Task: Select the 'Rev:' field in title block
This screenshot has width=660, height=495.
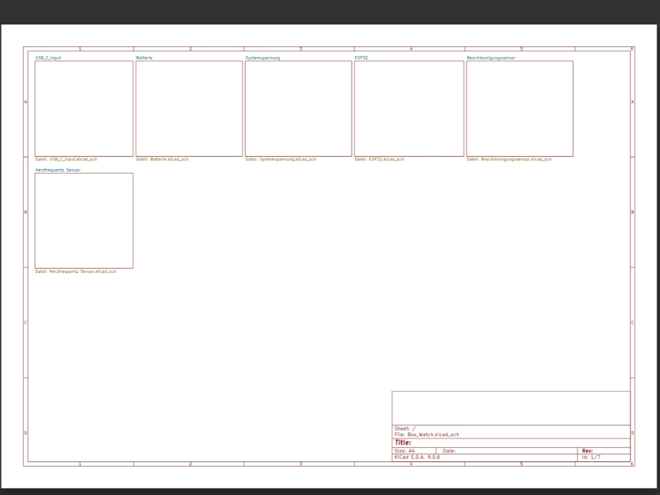Action: coord(587,451)
